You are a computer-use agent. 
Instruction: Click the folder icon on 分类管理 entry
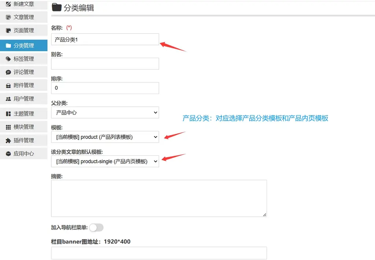pos(8,45)
